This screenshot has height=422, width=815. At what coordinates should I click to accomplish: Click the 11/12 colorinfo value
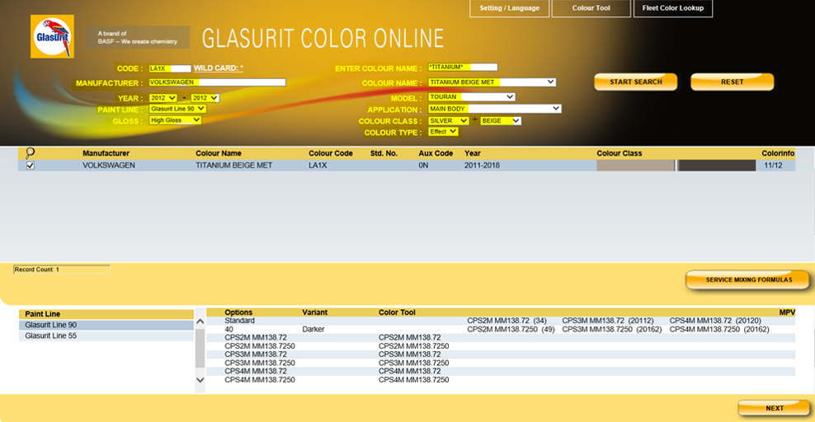773,166
